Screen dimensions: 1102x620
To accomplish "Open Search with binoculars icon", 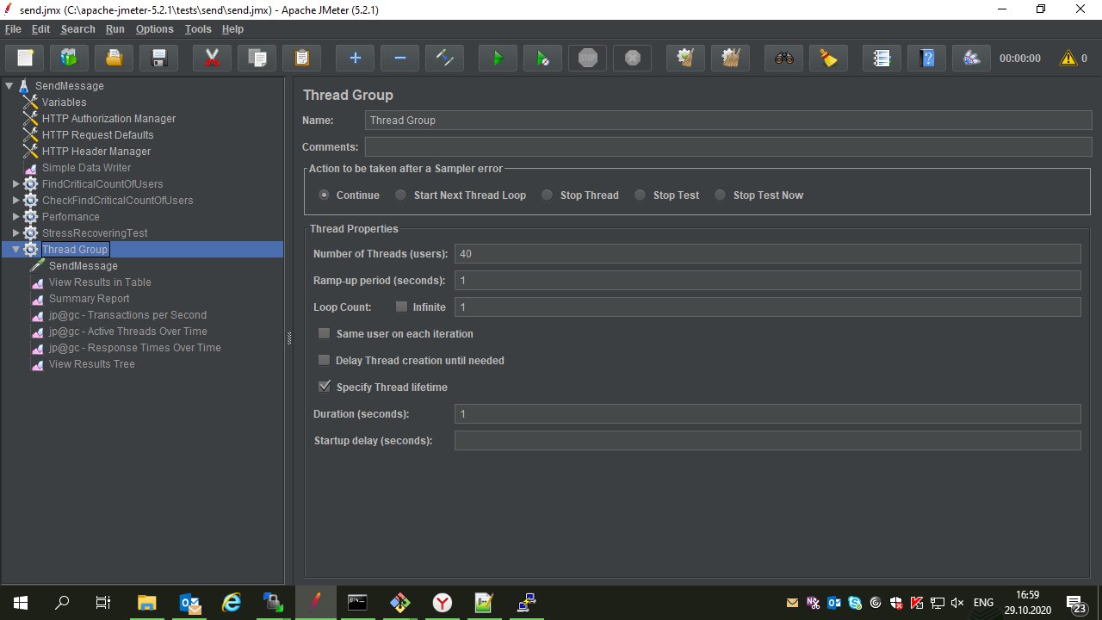I will [783, 59].
